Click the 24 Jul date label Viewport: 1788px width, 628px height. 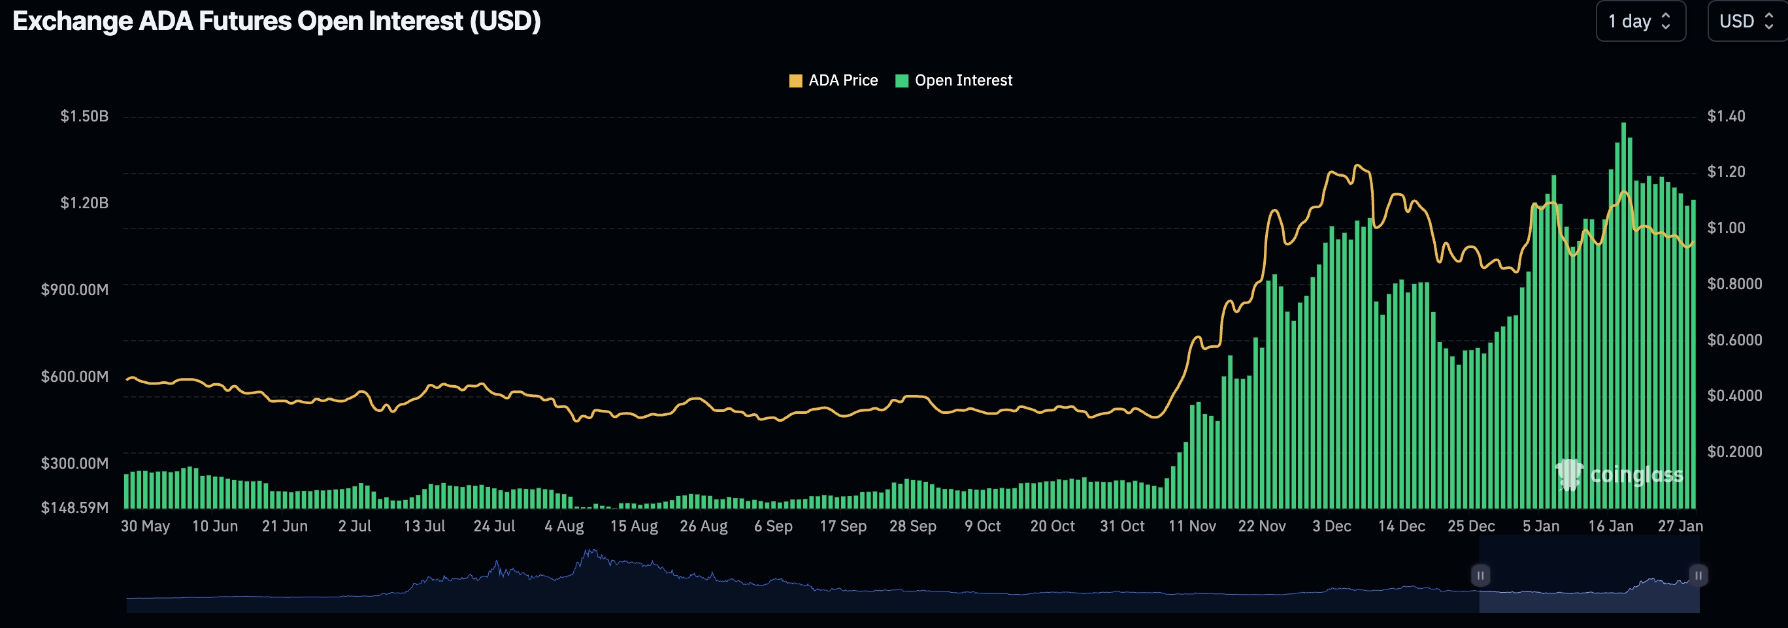point(494,526)
